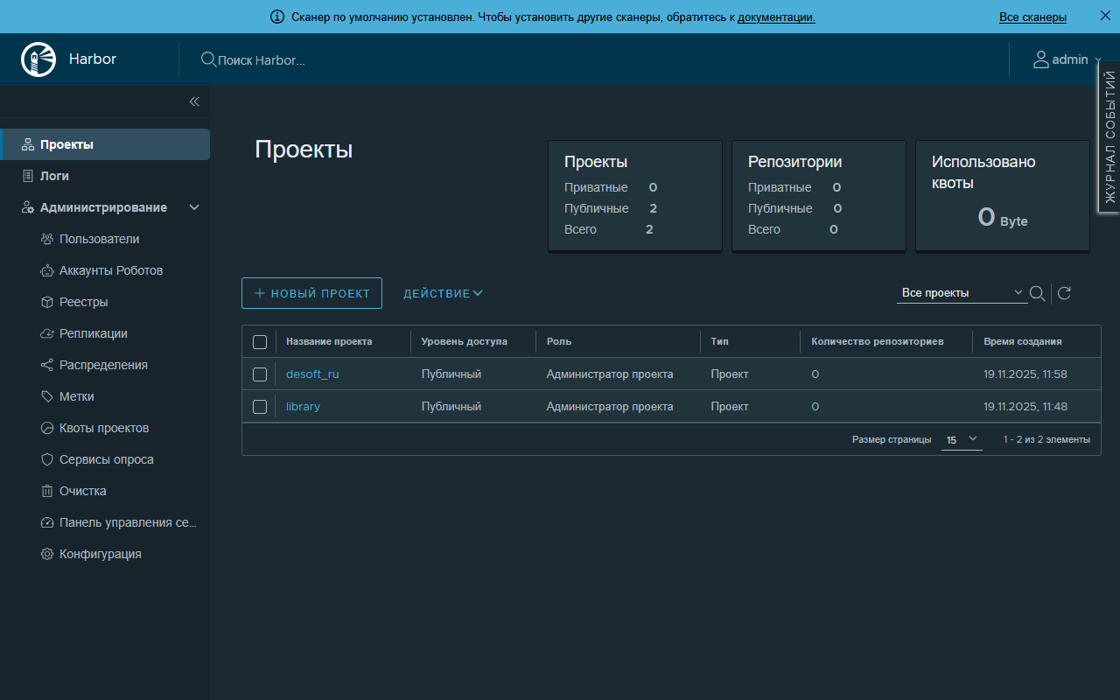Go to Репликации
The image size is (1120, 700).
[x=94, y=333]
